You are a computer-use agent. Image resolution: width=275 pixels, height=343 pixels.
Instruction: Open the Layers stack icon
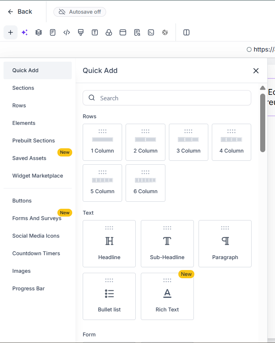[39, 32]
